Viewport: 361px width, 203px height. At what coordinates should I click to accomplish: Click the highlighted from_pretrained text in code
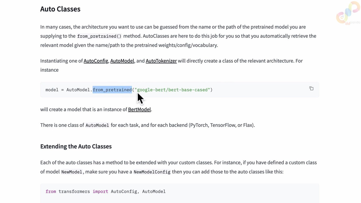(x=112, y=90)
